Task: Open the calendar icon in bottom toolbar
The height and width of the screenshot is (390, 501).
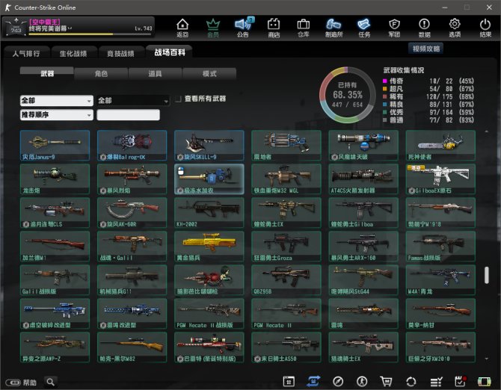Action: (x=289, y=381)
